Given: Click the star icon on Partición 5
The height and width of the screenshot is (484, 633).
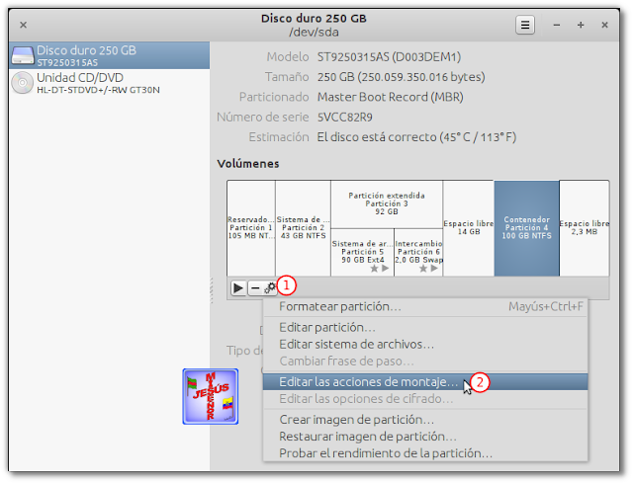Looking at the screenshot, I should click(374, 269).
